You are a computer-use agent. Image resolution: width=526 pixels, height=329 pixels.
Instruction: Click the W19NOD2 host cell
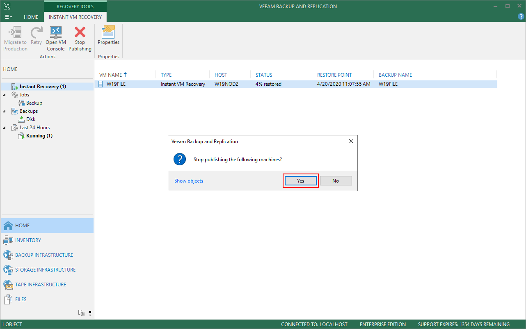pyautogui.click(x=226, y=84)
